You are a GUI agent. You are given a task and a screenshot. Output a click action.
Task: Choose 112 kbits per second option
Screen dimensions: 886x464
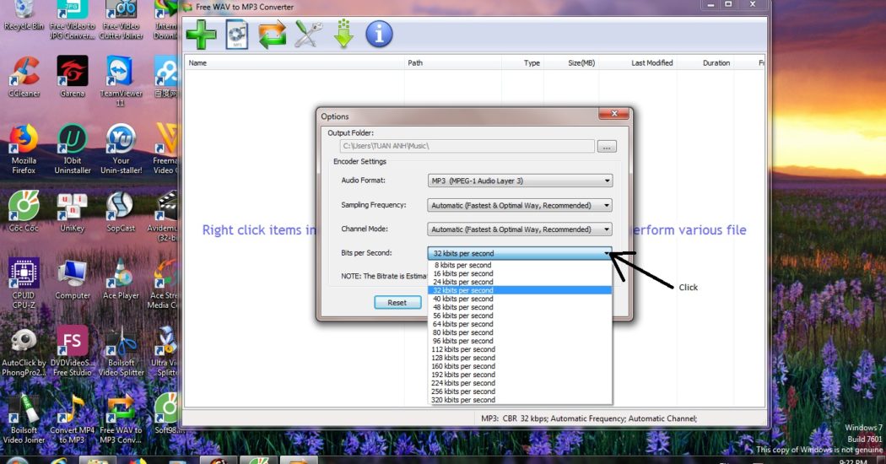(x=520, y=350)
